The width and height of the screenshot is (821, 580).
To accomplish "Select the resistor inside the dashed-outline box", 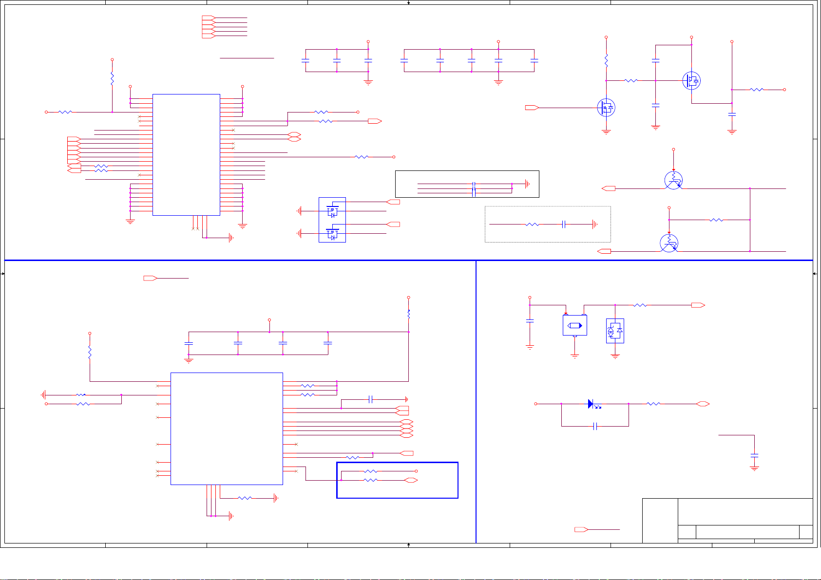I will [533, 225].
